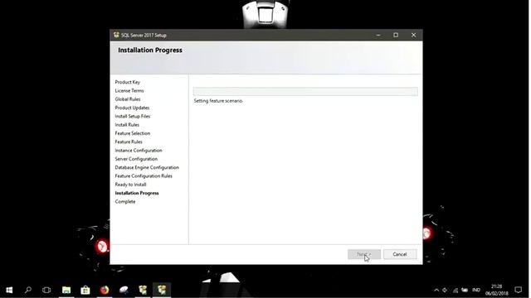The width and height of the screenshot is (531, 298).
Task: Select Install Rules step in sidebar
Action: click(127, 125)
